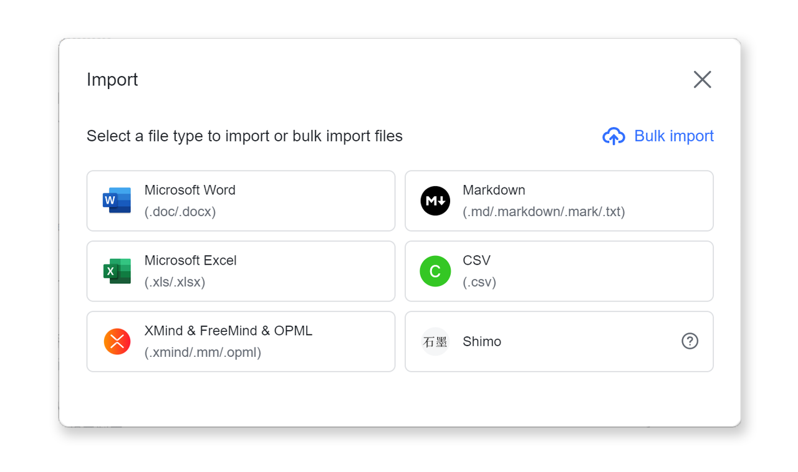Click the Import dialog title

point(112,79)
